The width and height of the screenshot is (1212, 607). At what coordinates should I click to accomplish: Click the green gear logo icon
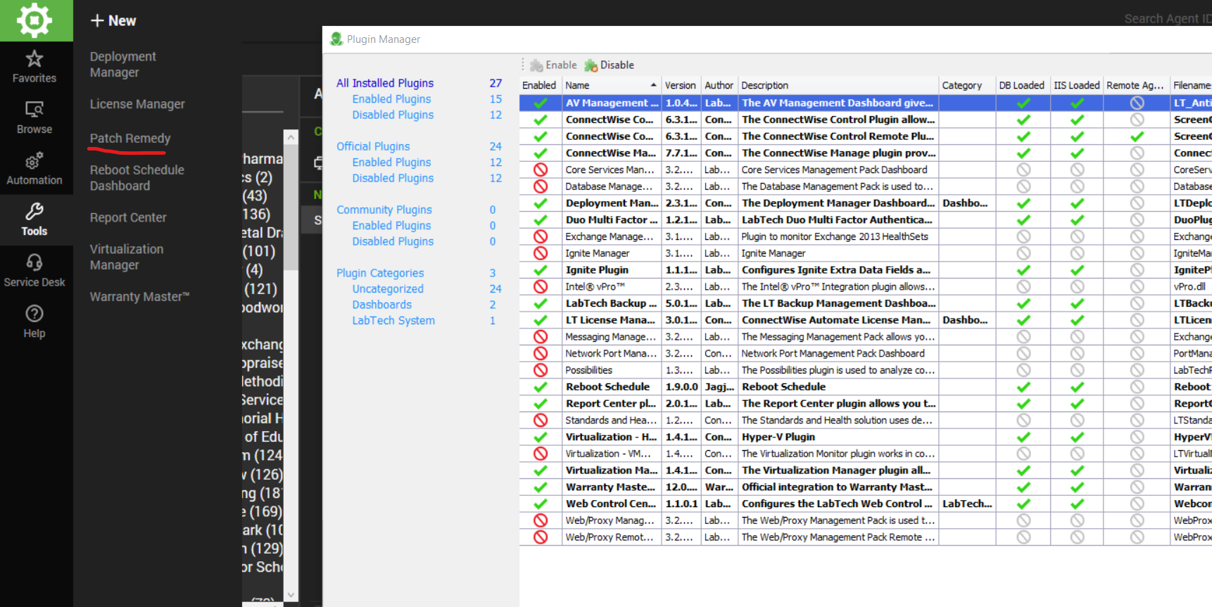point(34,20)
